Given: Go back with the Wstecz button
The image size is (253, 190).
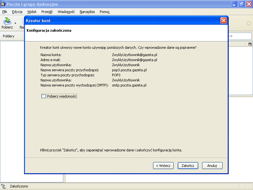Looking at the screenshot, I should coord(163,166).
